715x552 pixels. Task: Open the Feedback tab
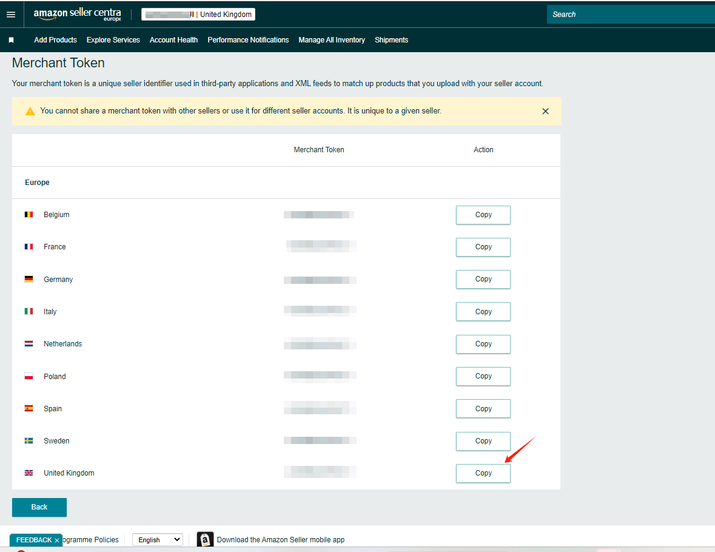[34, 540]
